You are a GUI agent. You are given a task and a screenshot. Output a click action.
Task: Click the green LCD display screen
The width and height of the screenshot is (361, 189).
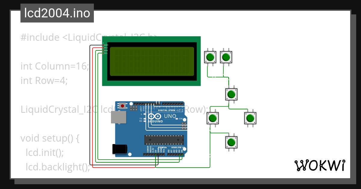[152, 61]
